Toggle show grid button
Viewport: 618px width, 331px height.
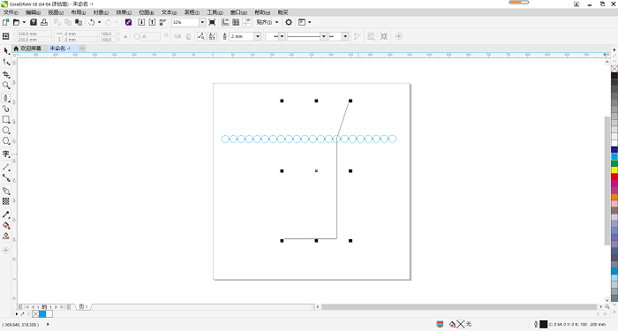click(236, 22)
